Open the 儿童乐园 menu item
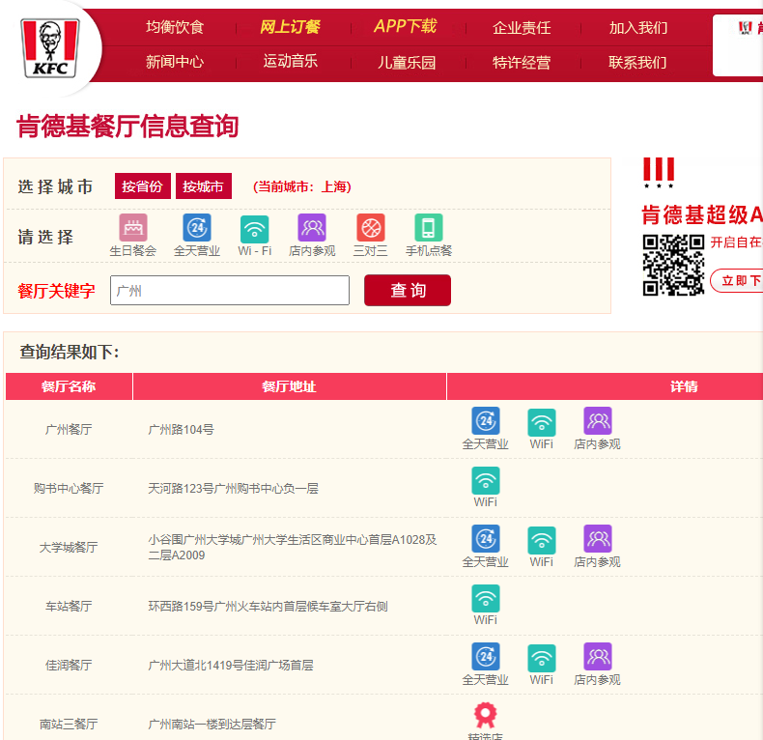The image size is (763, 740). [x=407, y=63]
